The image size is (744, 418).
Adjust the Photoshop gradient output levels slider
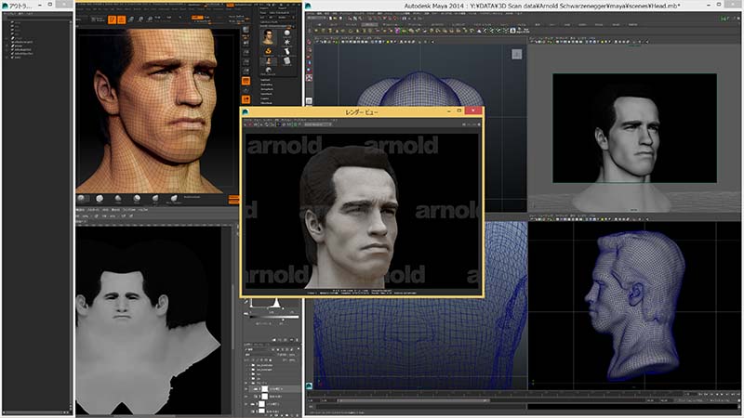pyautogui.click(x=274, y=318)
